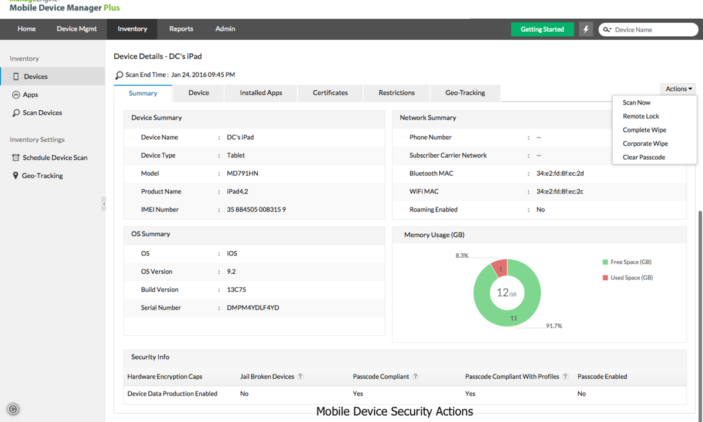Switch to the Installed Apps tab
Viewport: 703px width, 422px height.
261,93
